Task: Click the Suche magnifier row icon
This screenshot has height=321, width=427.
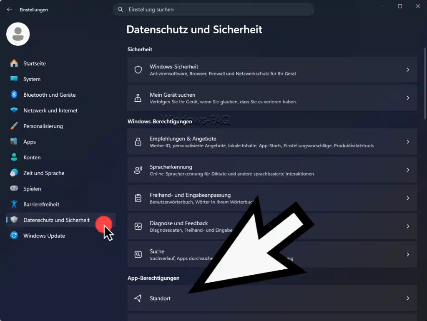Action: pyautogui.click(x=138, y=254)
